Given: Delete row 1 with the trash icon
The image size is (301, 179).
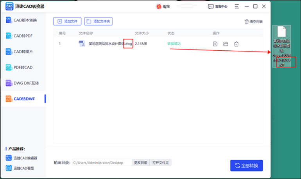Looking at the screenshot, I should [236, 44].
